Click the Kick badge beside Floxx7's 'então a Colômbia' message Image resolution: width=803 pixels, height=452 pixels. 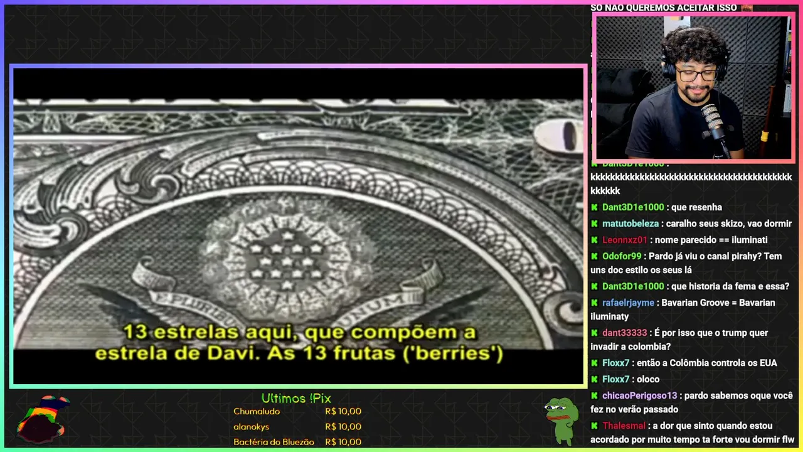pos(594,363)
